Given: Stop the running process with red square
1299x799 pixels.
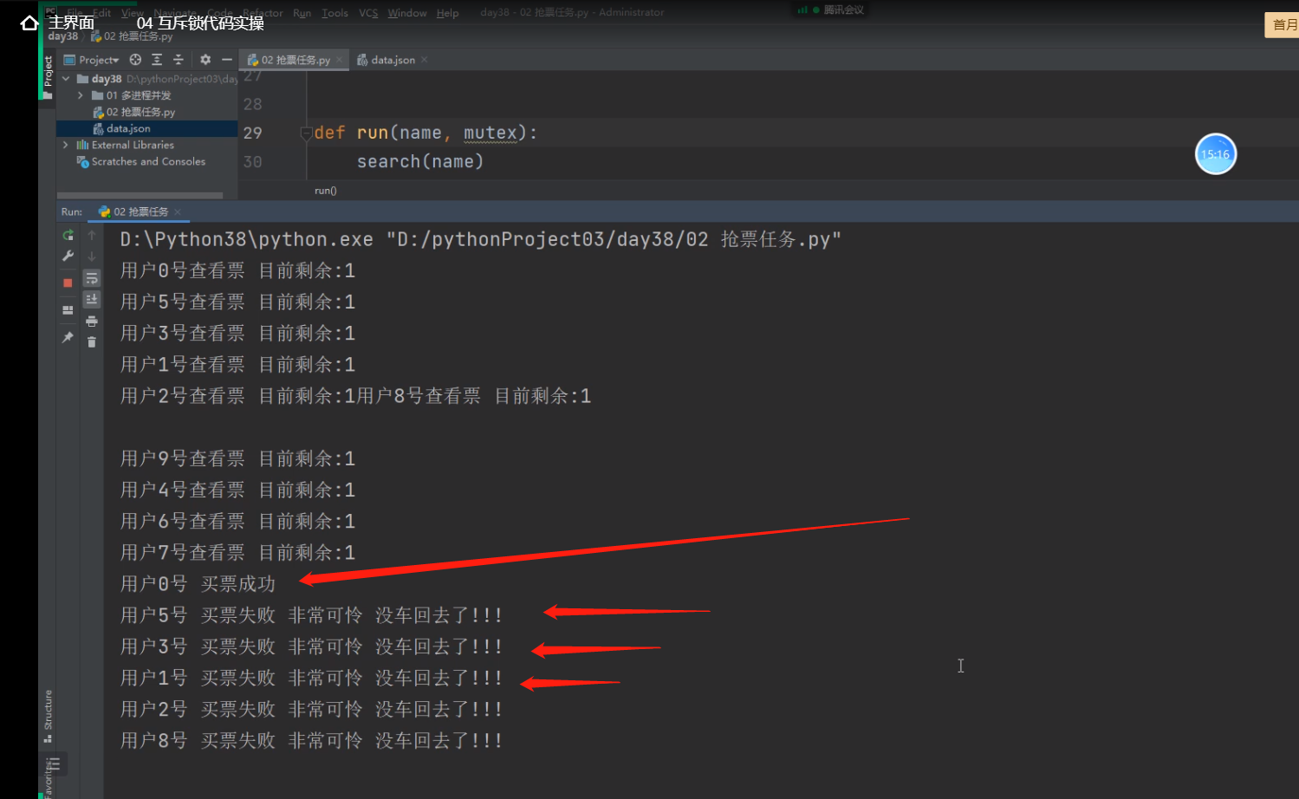Looking at the screenshot, I should coord(68,283).
